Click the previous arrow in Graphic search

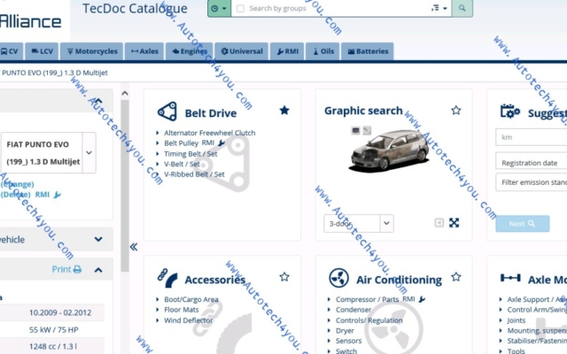[x=439, y=223]
